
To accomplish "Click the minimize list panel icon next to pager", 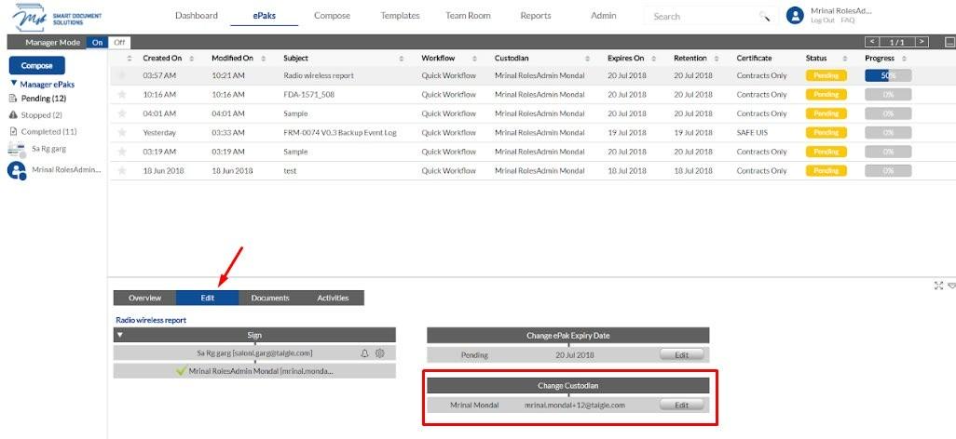I will coord(949,42).
